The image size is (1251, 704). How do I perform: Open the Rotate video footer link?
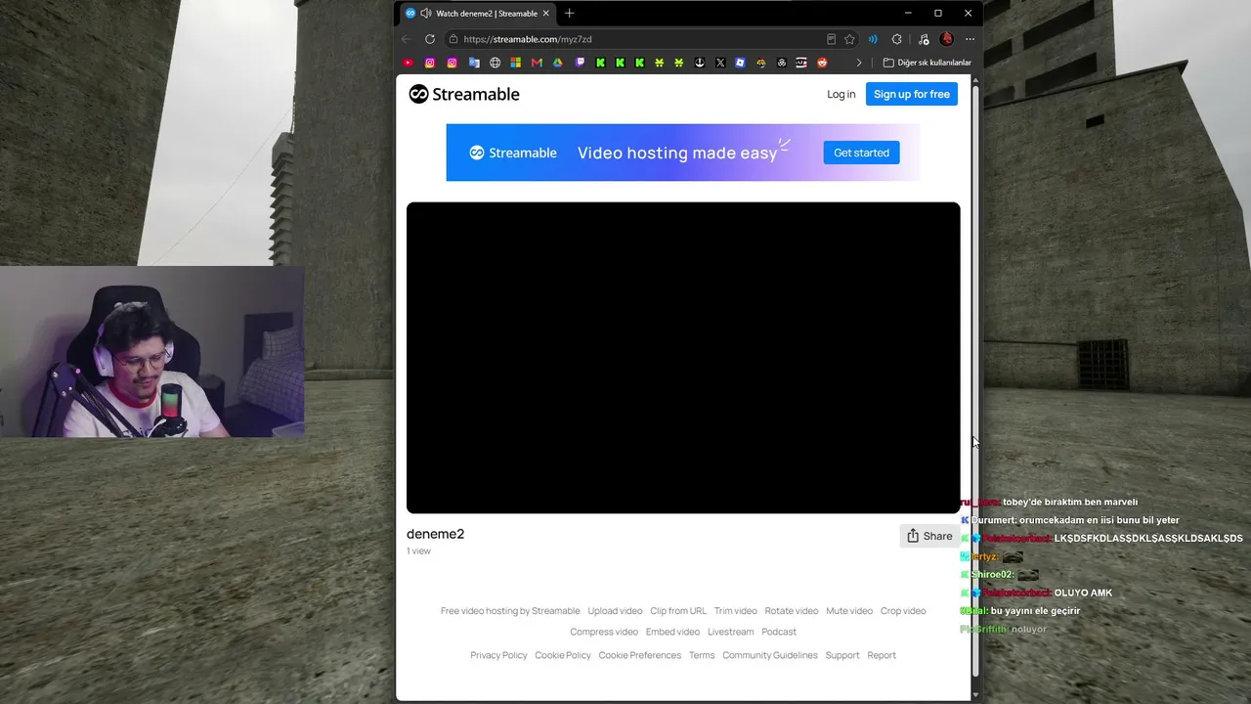792,611
